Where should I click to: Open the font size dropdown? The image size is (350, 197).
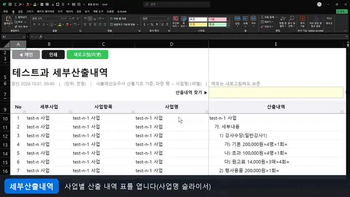(x=69, y=19)
